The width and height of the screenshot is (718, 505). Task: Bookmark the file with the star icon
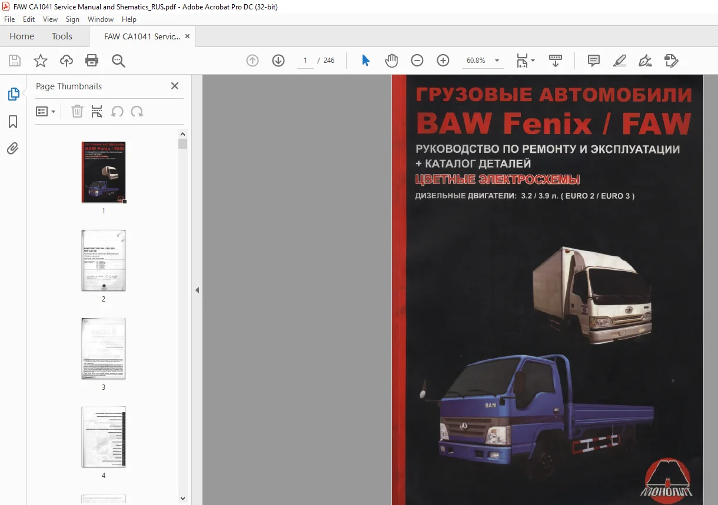(x=40, y=61)
